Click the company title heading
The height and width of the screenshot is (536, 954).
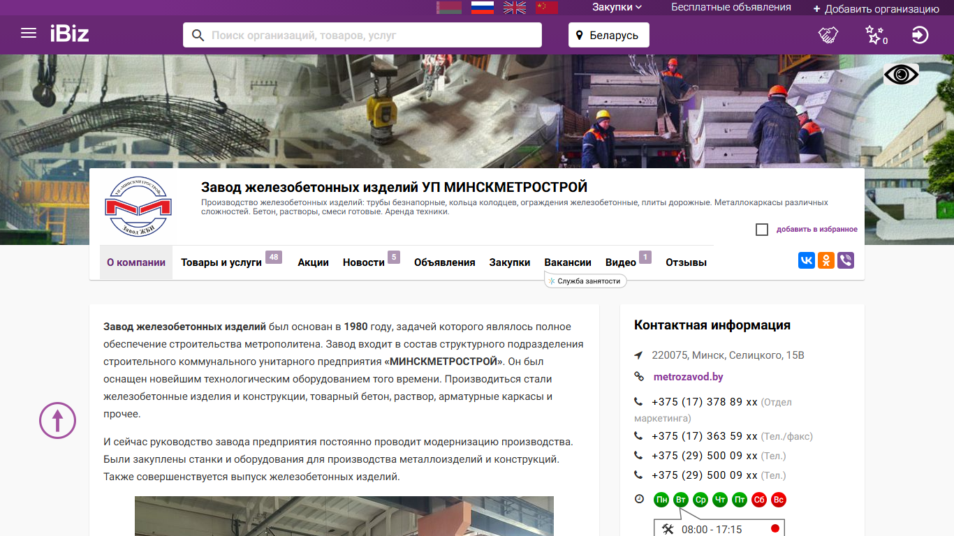(x=395, y=187)
